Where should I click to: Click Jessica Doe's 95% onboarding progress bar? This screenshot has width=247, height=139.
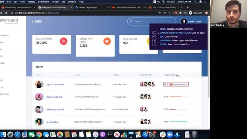tap(178, 122)
